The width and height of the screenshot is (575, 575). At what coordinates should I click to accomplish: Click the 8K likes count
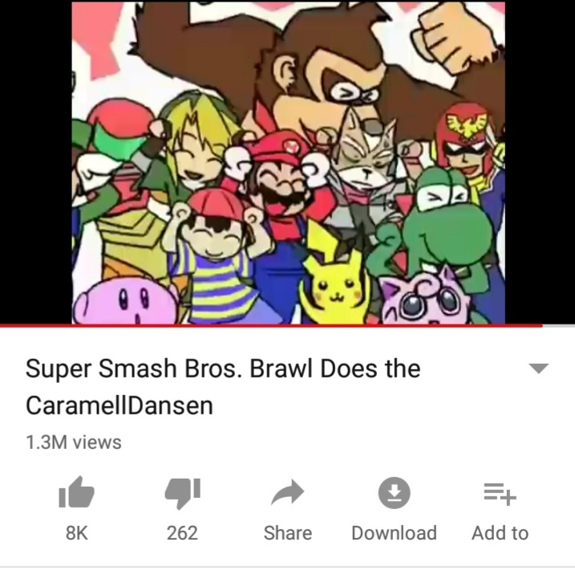pyautogui.click(x=77, y=532)
